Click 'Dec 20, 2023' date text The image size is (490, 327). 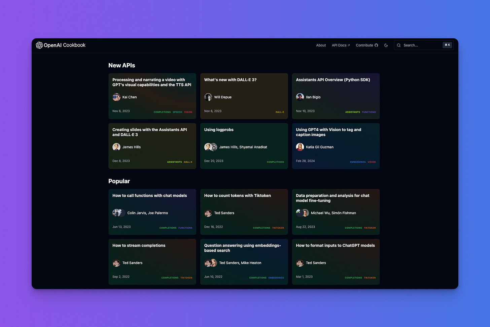click(x=214, y=161)
